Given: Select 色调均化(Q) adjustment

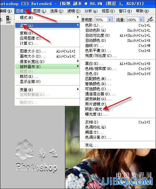Looking at the screenshot, I should 118,127.
